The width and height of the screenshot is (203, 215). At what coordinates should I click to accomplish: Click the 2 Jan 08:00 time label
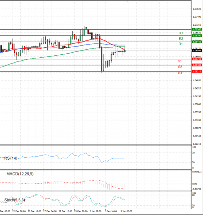pyautogui.click(x=95, y=211)
